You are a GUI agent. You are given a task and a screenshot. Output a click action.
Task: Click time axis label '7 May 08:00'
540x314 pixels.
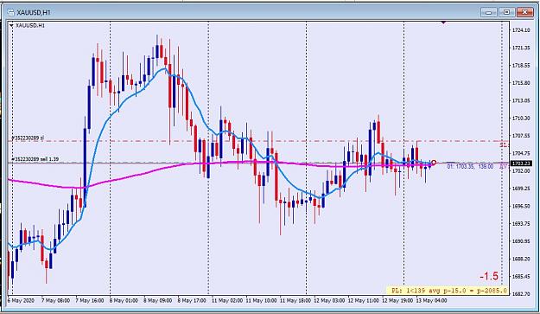[56, 300]
